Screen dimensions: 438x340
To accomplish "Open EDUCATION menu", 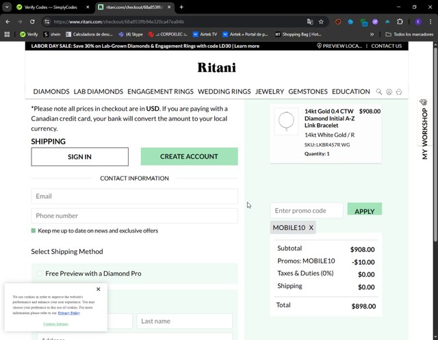I will (x=351, y=92).
